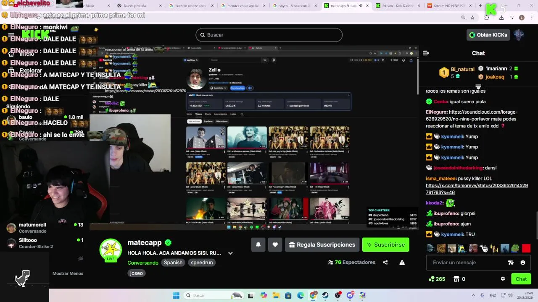
Task: Click the matecapp streamer avatar
Action: click(111, 250)
